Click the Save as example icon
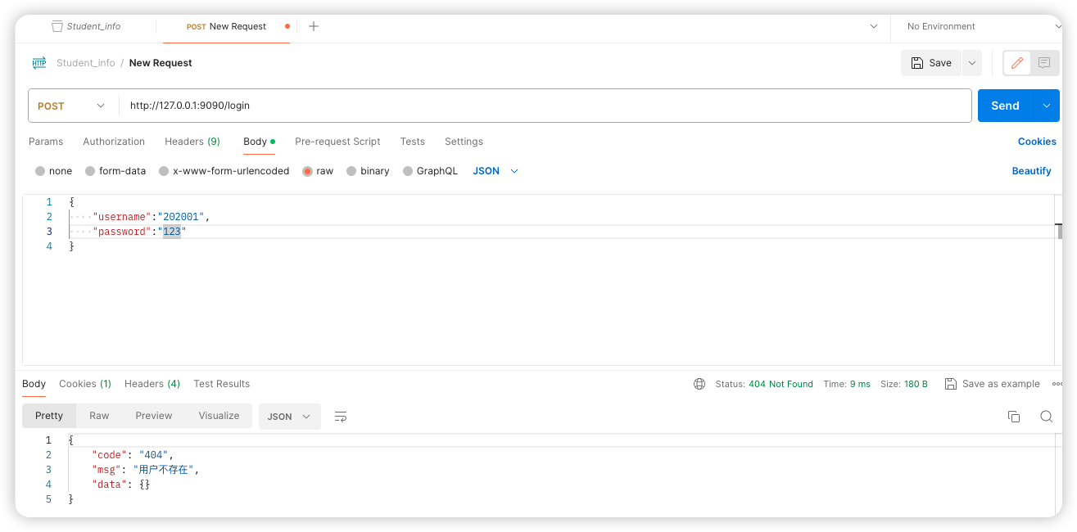The height and width of the screenshot is (532, 1077). tap(950, 384)
